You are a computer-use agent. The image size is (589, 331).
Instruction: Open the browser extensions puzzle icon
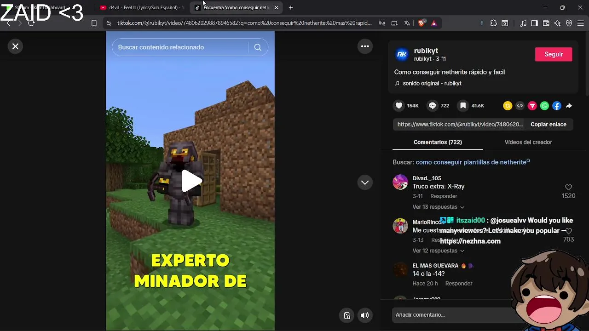coord(493,23)
